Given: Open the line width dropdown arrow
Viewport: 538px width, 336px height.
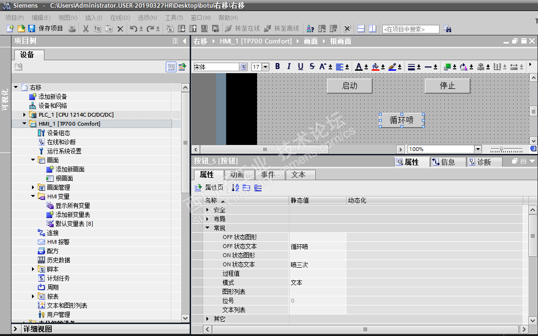Looking at the screenshot, I should [419, 67].
